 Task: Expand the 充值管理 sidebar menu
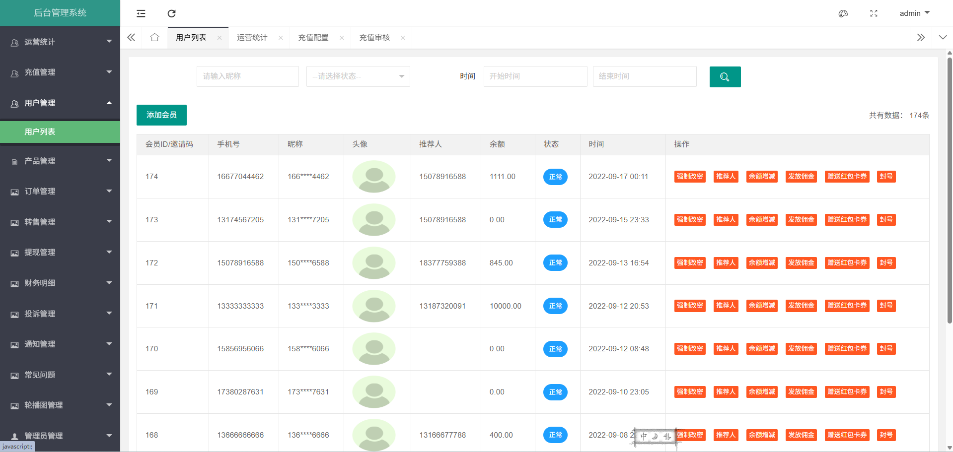(60, 72)
